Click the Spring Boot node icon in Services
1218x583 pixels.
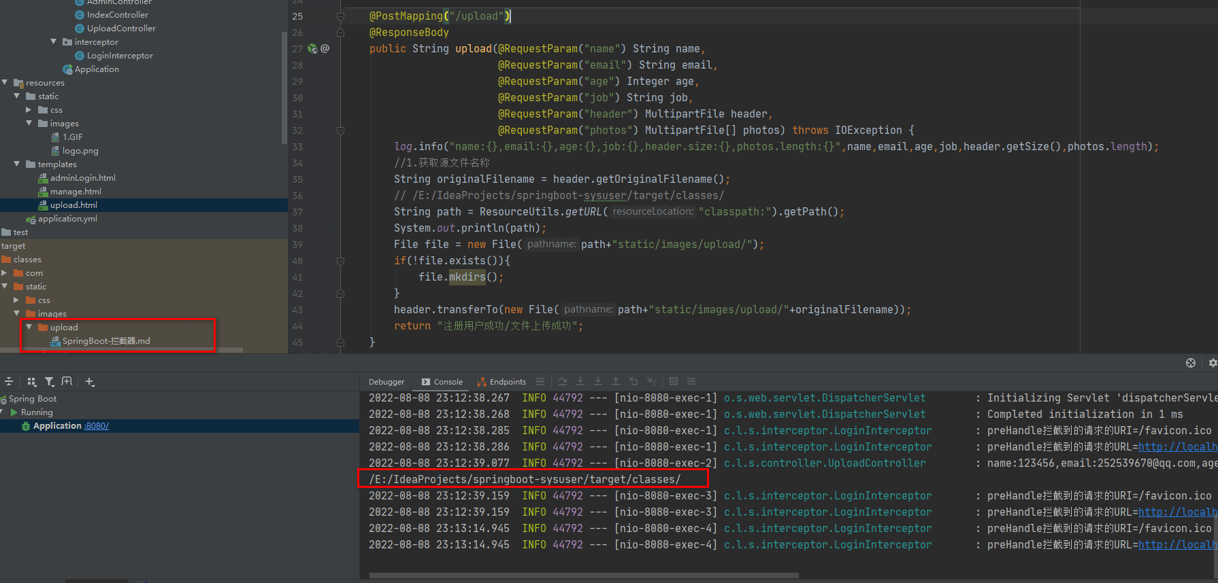tap(3, 400)
